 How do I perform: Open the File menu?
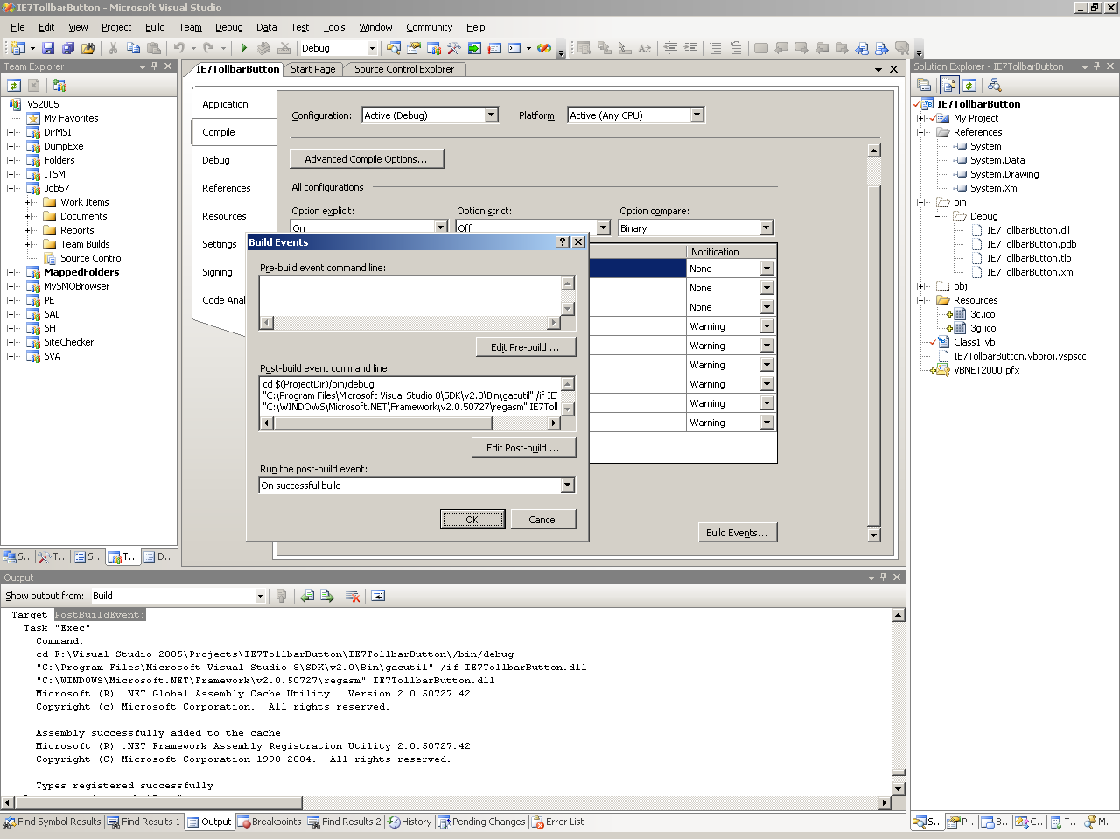pyautogui.click(x=17, y=27)
